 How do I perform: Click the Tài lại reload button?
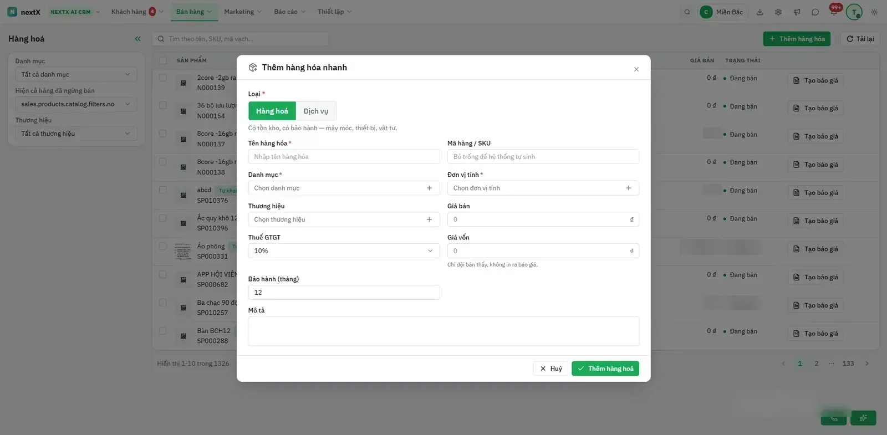860,39
